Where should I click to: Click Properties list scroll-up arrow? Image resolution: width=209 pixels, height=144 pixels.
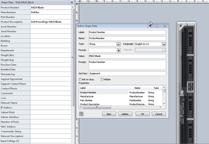coord(164,87)
